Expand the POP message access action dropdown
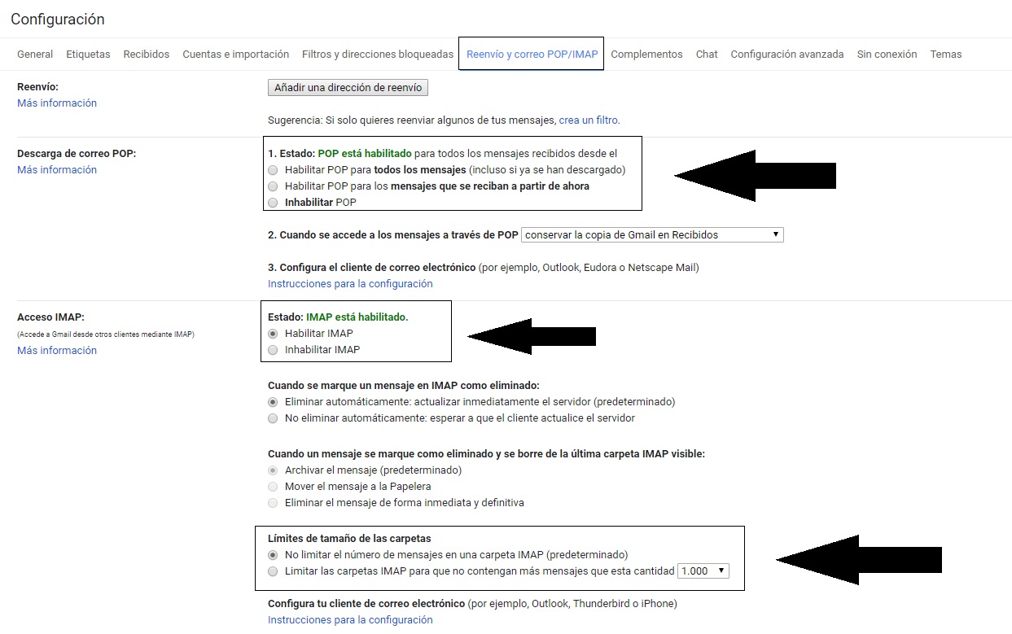This screenshot has width=1012, height=634. tap(652, 235)
